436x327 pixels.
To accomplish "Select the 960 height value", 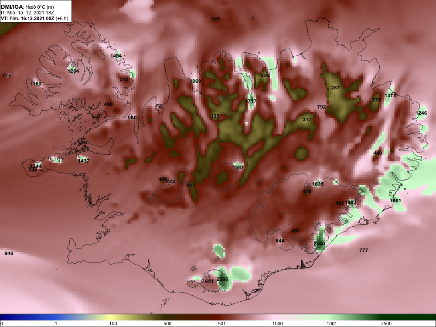I will (132, 118).
